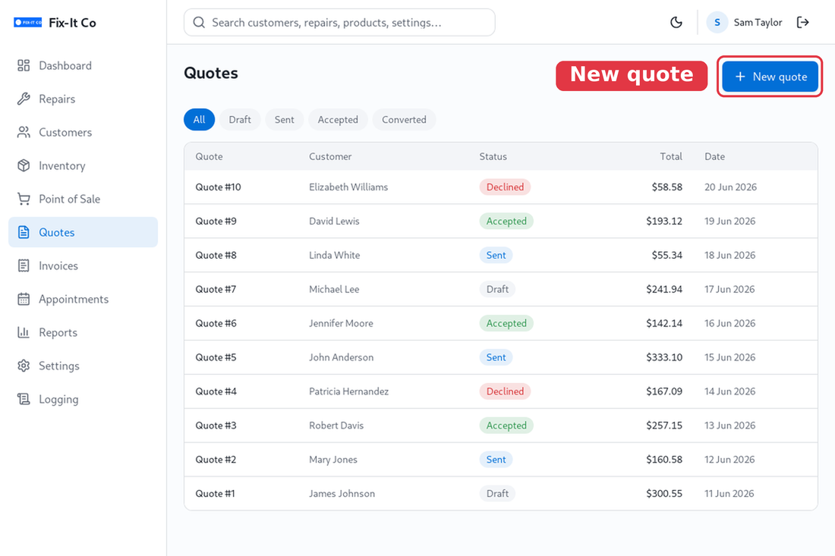This screenshot has height=556, width=835.
Task: Click the Logging scroll icon
Action: 24,399
